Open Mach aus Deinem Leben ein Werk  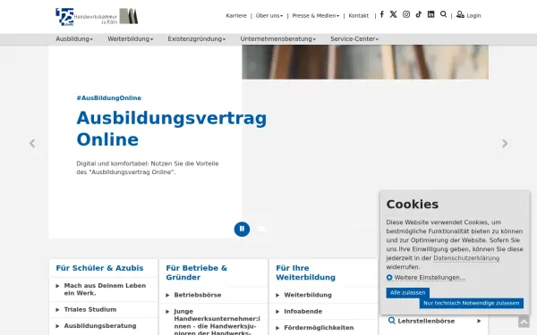point(105,289)
